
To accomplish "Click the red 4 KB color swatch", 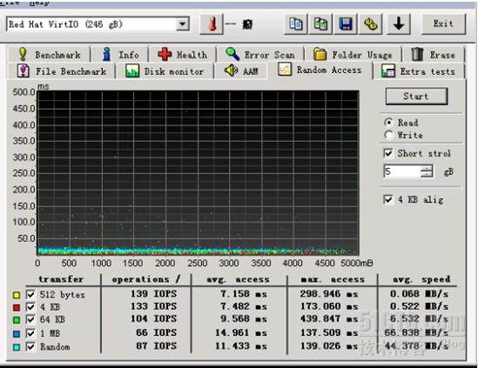I will click(17, 307).
